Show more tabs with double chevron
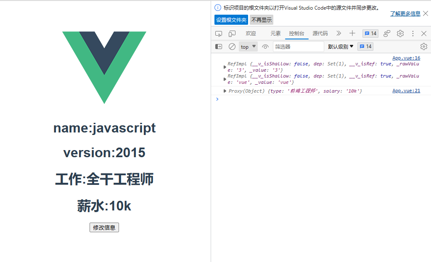This screenshot has height=262, width=431. 338,34
